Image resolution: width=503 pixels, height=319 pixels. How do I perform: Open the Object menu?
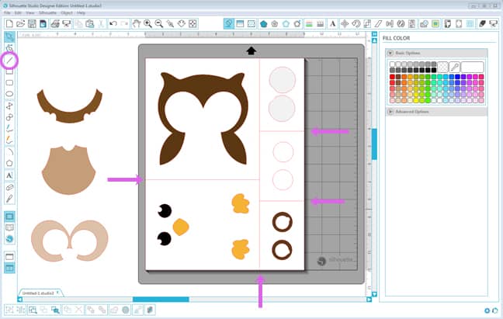64,13
